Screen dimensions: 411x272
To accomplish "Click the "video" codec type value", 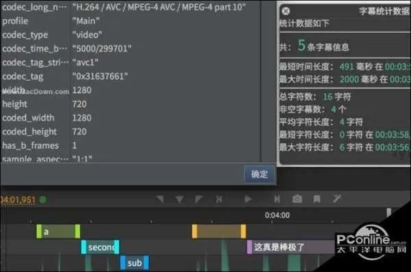I will pos(87,35).
